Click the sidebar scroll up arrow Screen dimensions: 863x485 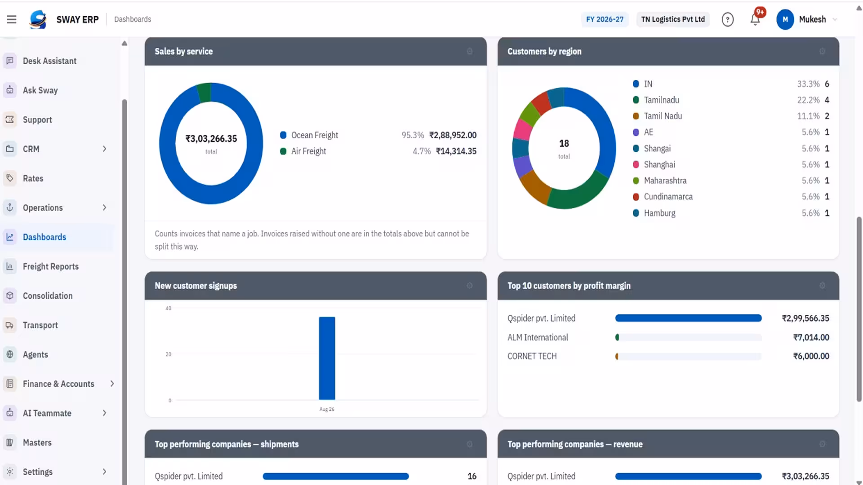(125, 43)
